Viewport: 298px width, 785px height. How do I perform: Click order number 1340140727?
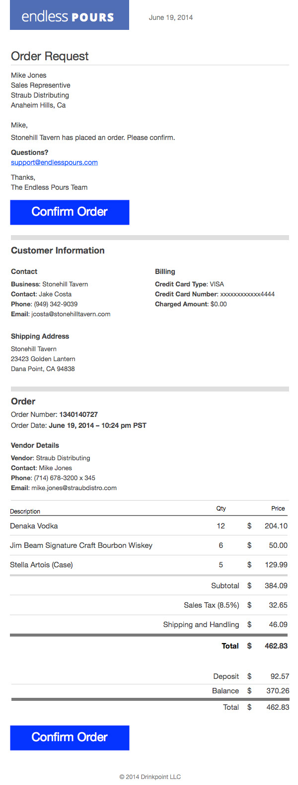point(78,414)
